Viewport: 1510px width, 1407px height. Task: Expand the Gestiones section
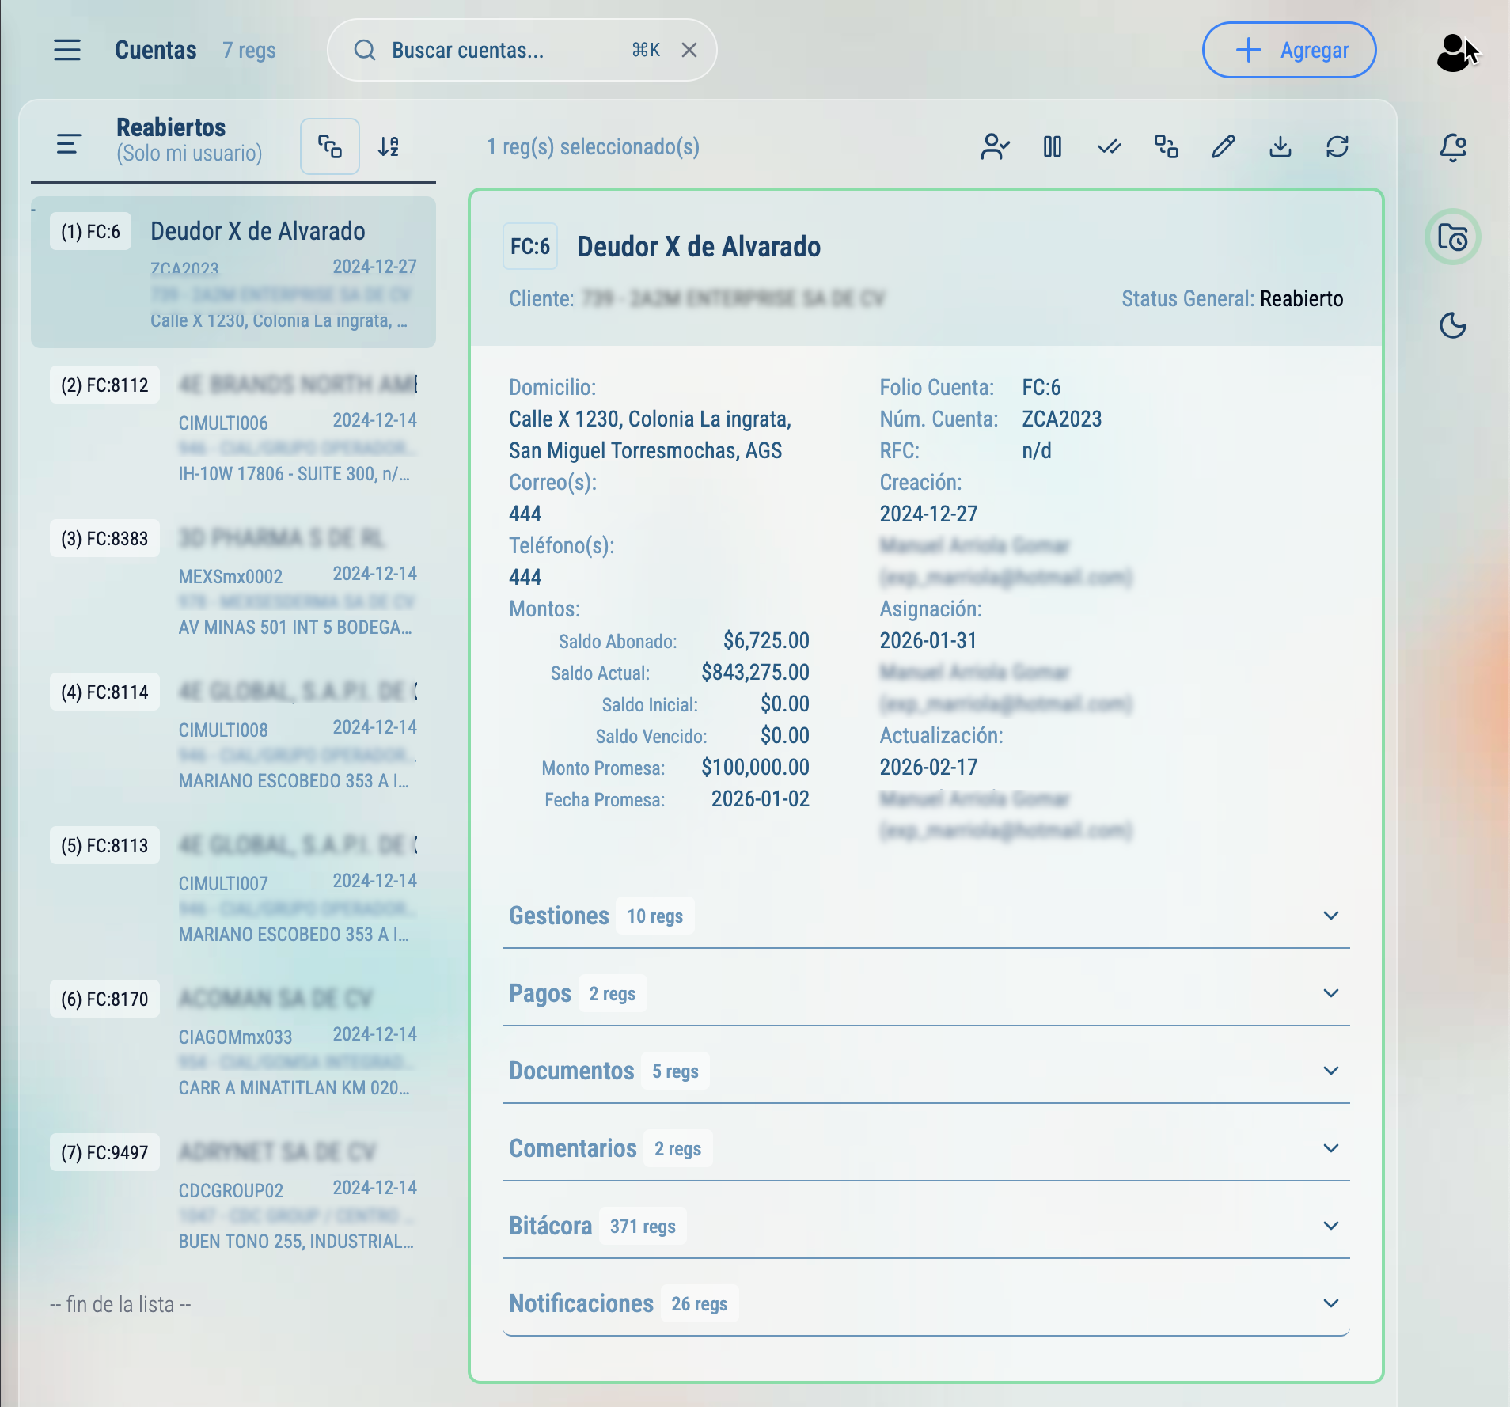[x=1330, y=916]
